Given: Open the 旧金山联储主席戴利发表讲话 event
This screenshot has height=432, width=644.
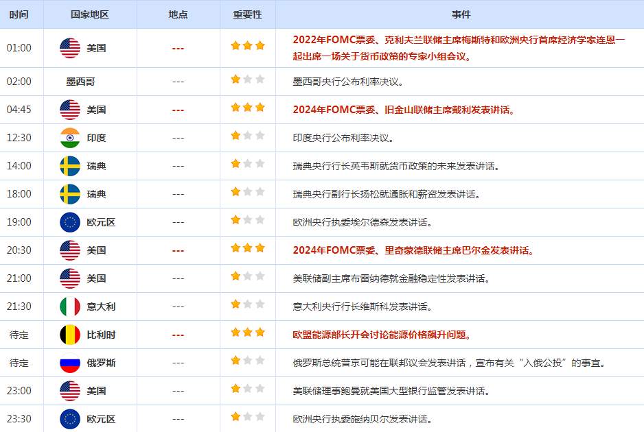Looking at the screenshot, I should tap(403, 110).
